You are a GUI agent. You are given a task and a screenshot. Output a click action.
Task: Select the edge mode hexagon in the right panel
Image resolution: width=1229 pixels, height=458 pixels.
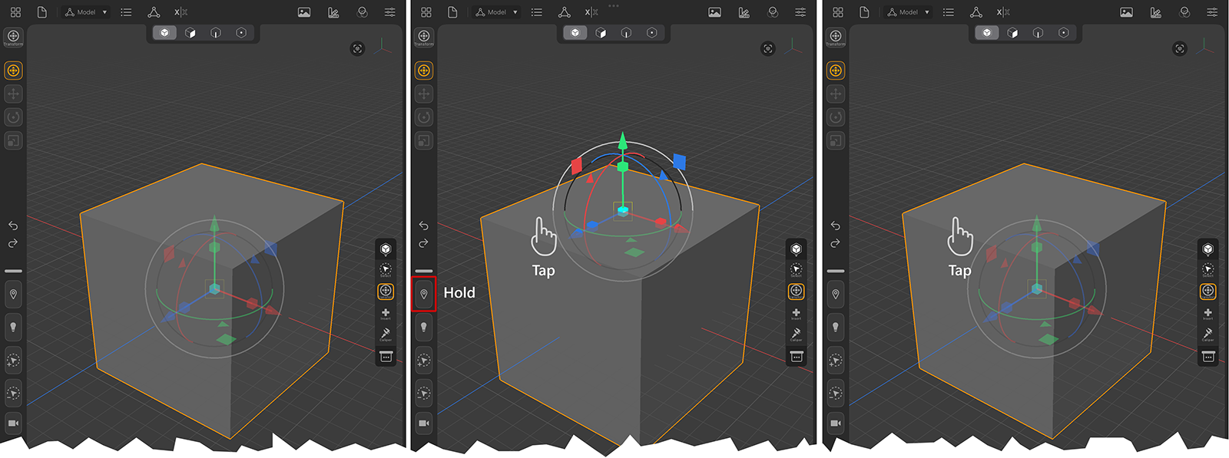[1039, 33]
